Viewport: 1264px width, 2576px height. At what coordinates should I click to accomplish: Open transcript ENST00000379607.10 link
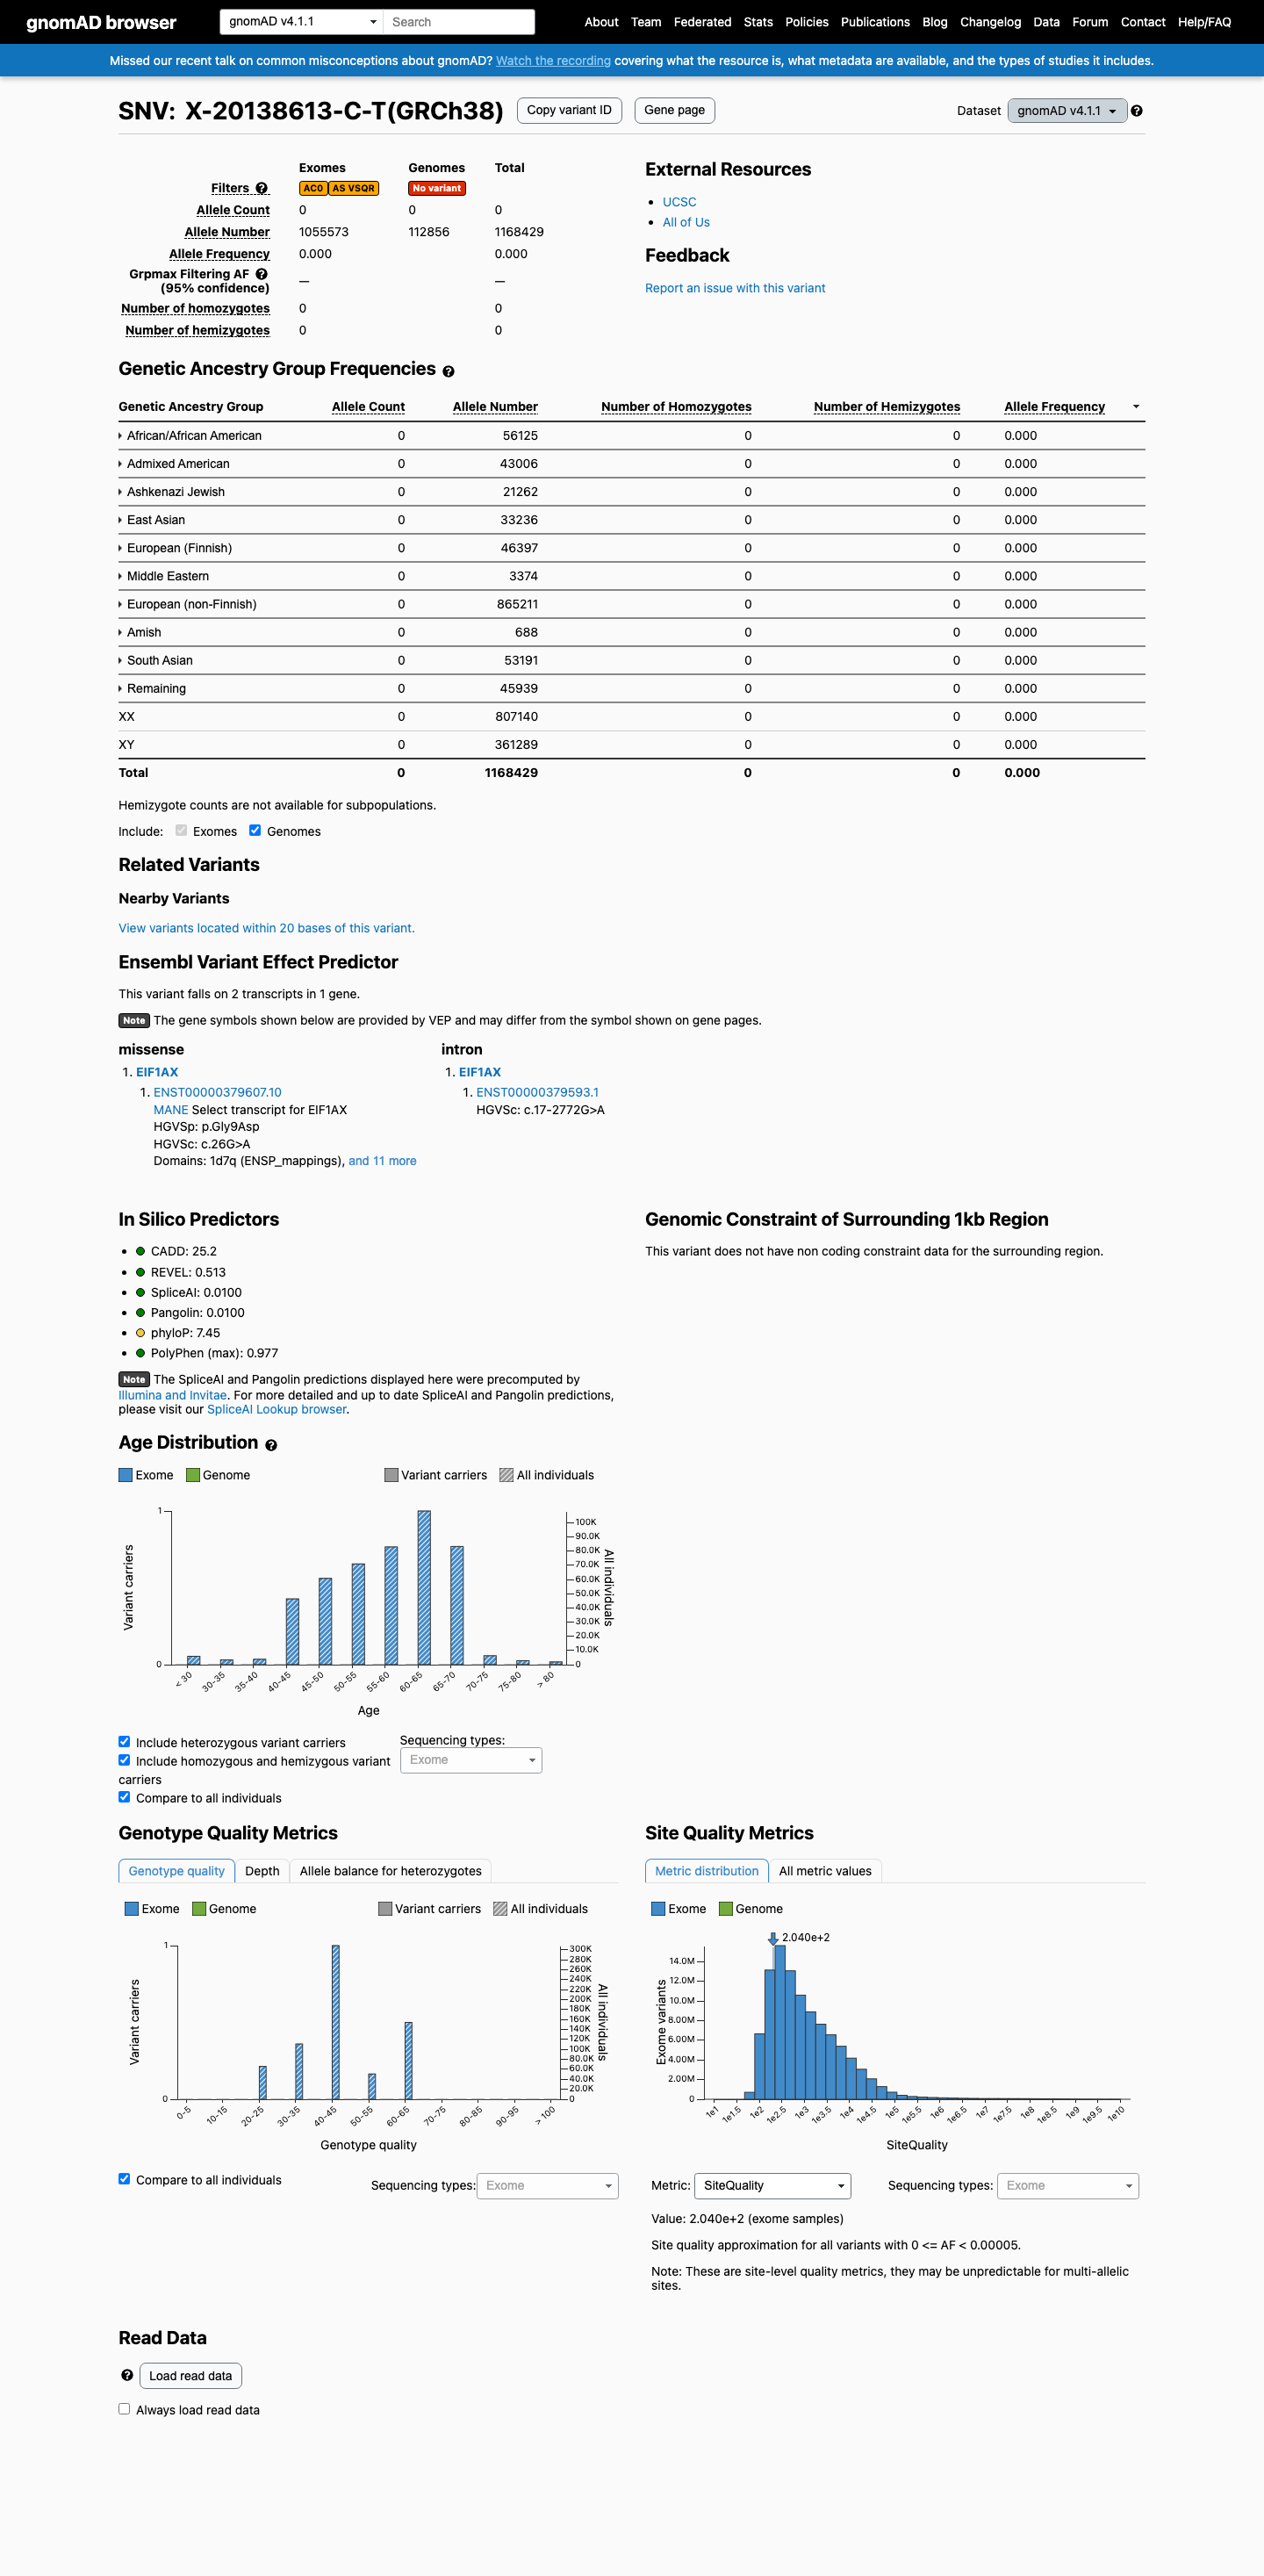click(217, 1092)
